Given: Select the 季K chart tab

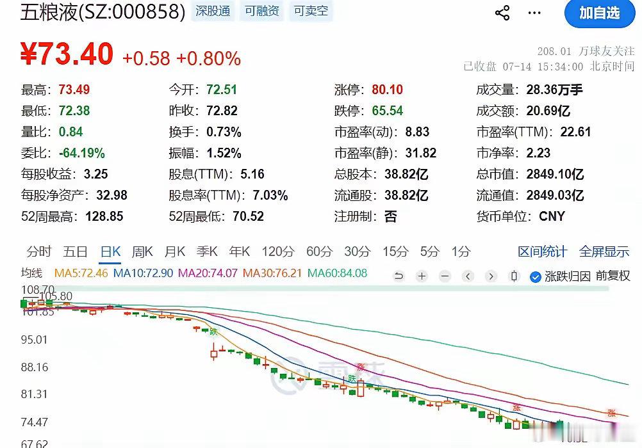Looking at the screenshot, I should pos(207,252).
